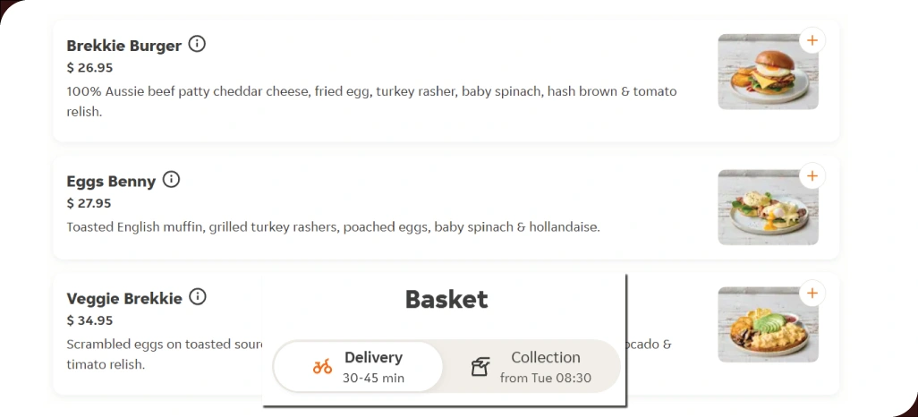This screenshot has width=918, height=417.
Task: Add Veggie Brekkie using the plus icon
Action: coord(812,293)
